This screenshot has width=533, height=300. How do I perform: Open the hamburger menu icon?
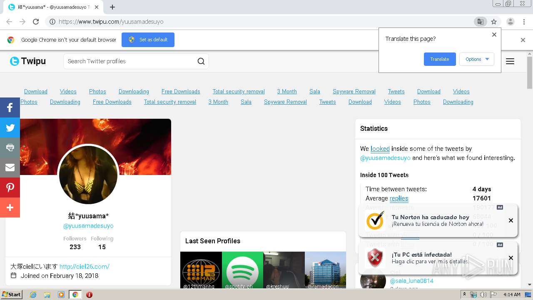pos(510,61)
